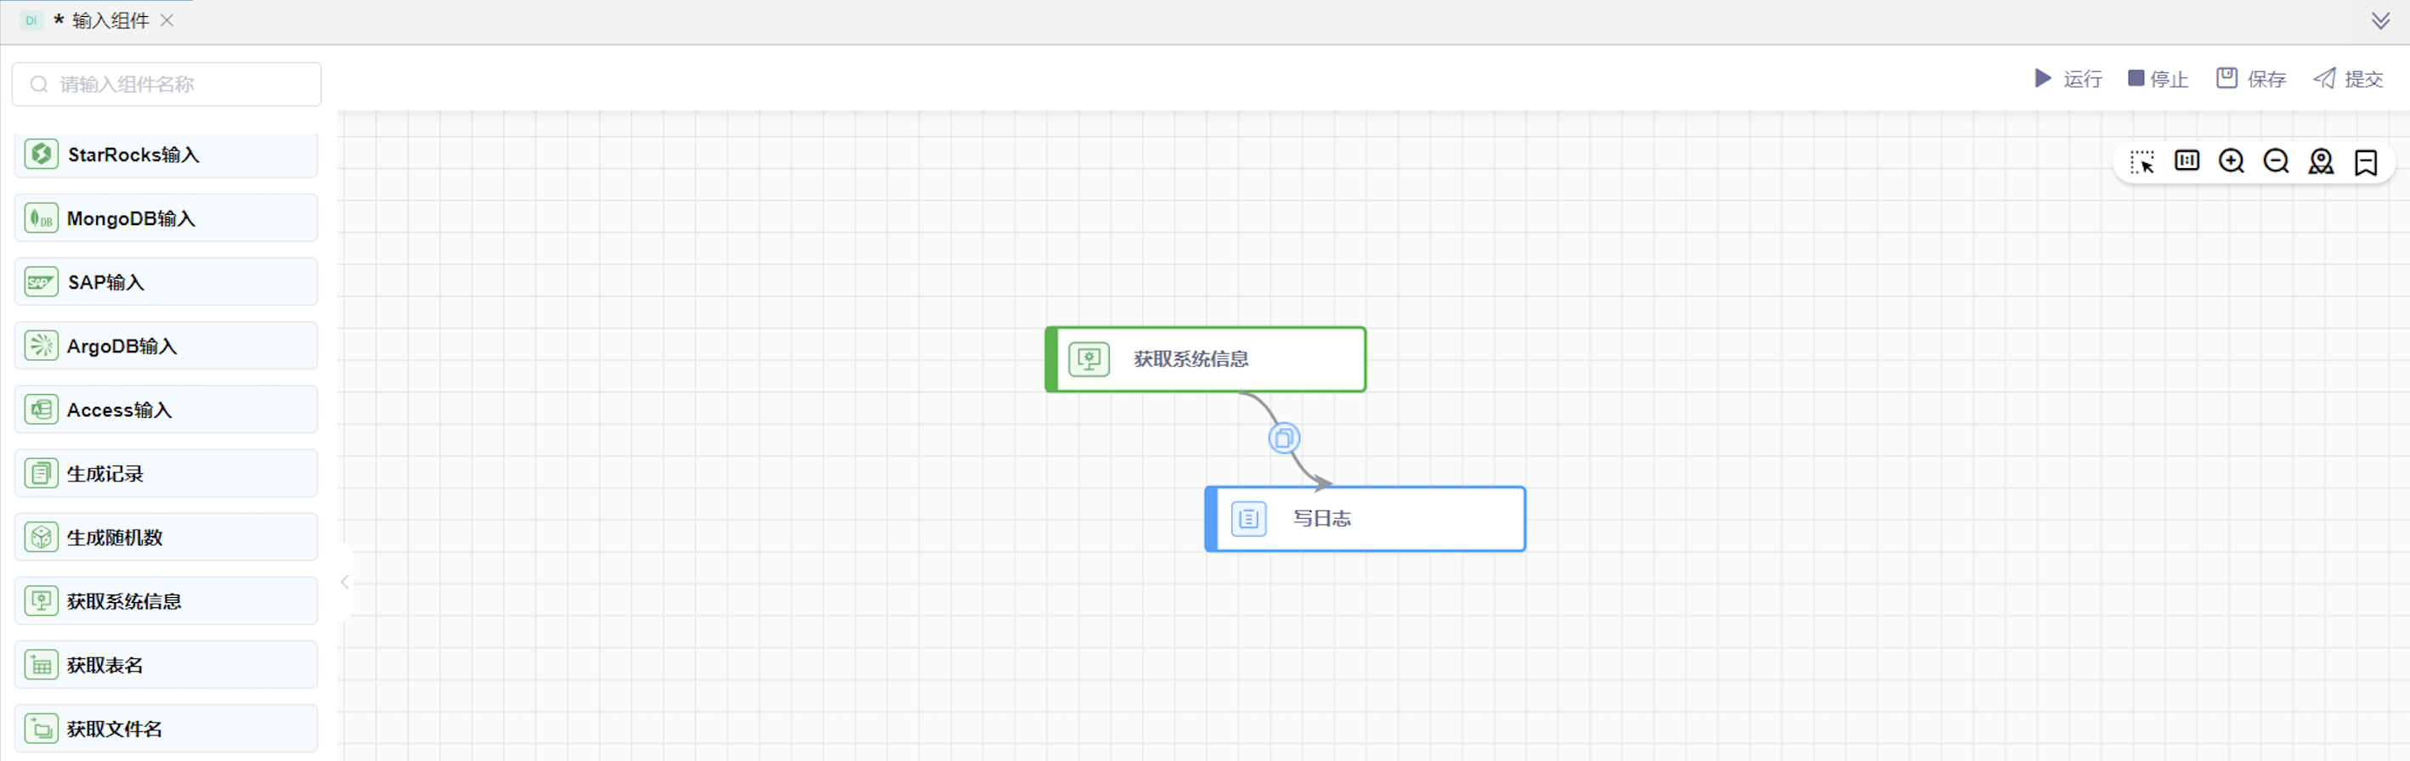Select the Access输入 component
This screenshot has width=2410, height=761.
(x=167, y=409)
